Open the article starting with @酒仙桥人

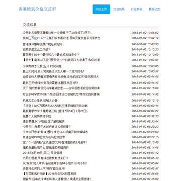click(61, 76)
